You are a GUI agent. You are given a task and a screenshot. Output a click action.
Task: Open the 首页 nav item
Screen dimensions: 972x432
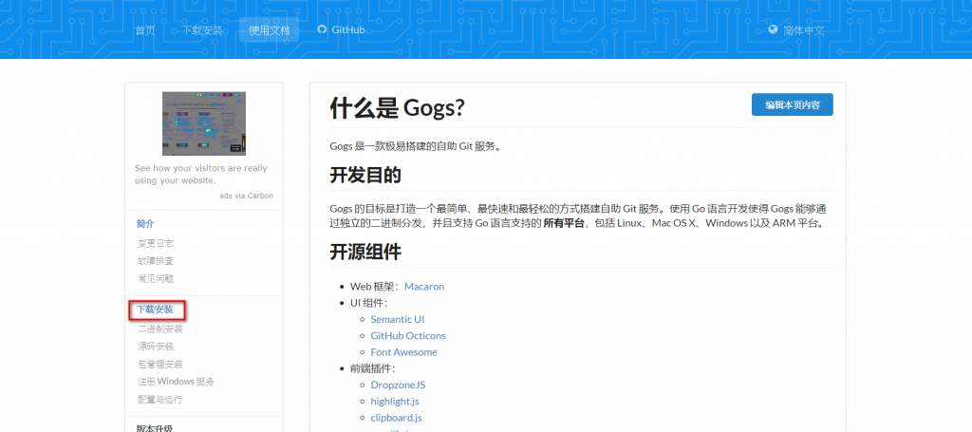point(145,30)
